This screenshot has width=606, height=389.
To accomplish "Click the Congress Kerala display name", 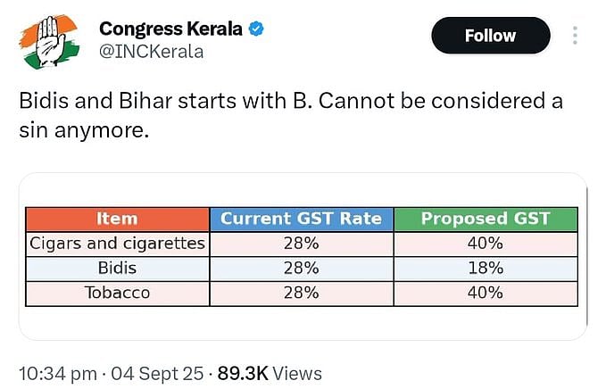I will click(170, 29).
